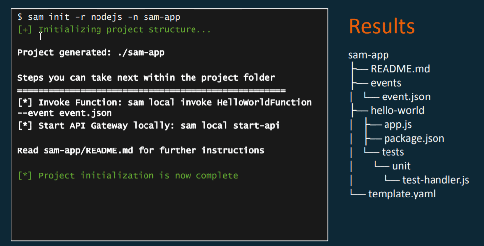Click the 'sam init -r nodejs' command line

point(99,17)
